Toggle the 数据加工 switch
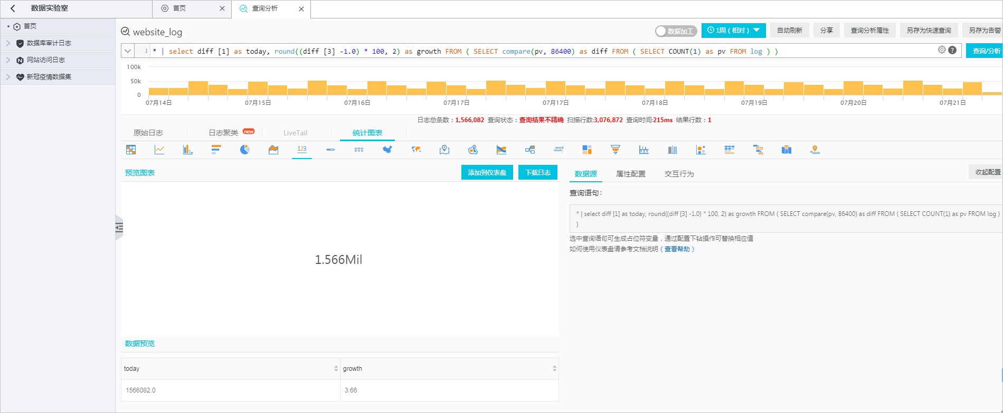This screenshot has width=1003, height=413. (x=676, y=31)
